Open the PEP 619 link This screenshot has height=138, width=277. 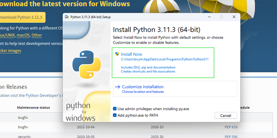coord(231,127)
